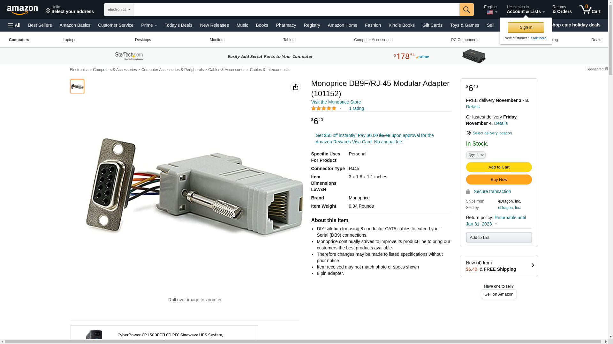Click the delivery location pin icon
This screenshot has height=344, width=613.
click(x=468, y=133)
